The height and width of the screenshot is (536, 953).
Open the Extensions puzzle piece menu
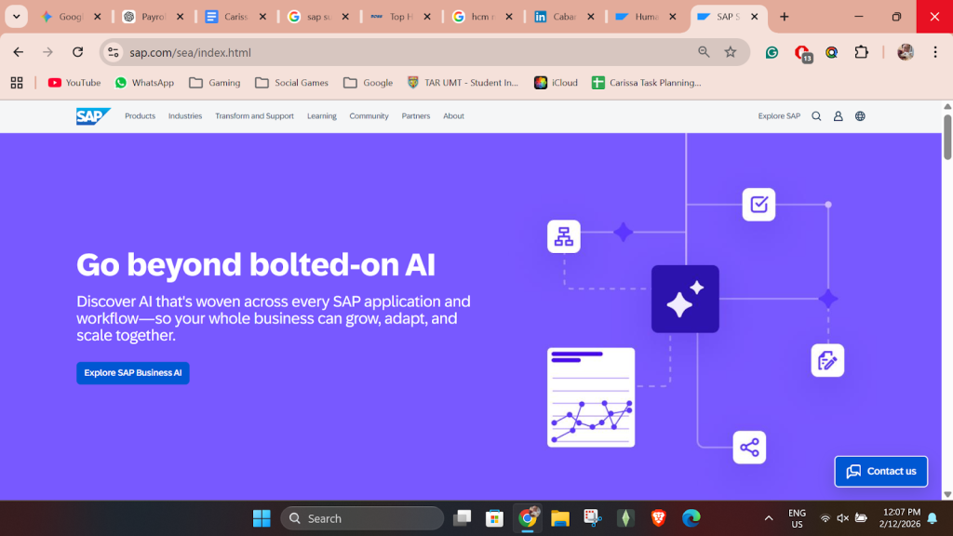click(861, 52)
